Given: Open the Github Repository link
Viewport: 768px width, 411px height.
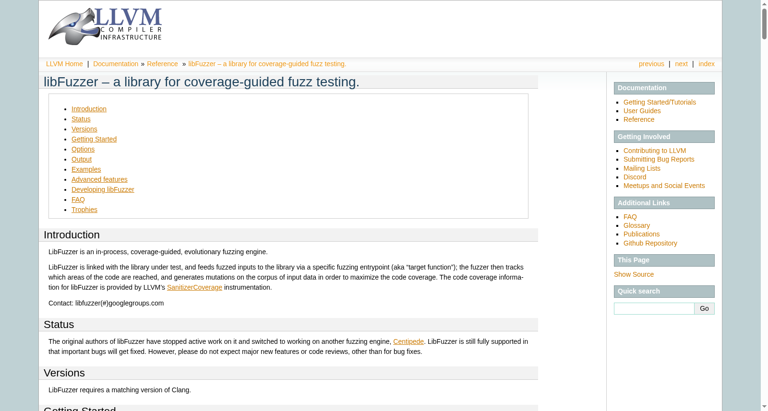Looking at the screenshot, I should click(650, 243).
